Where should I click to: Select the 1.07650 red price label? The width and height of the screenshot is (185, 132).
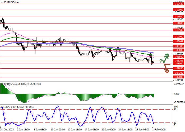(179, 68)
